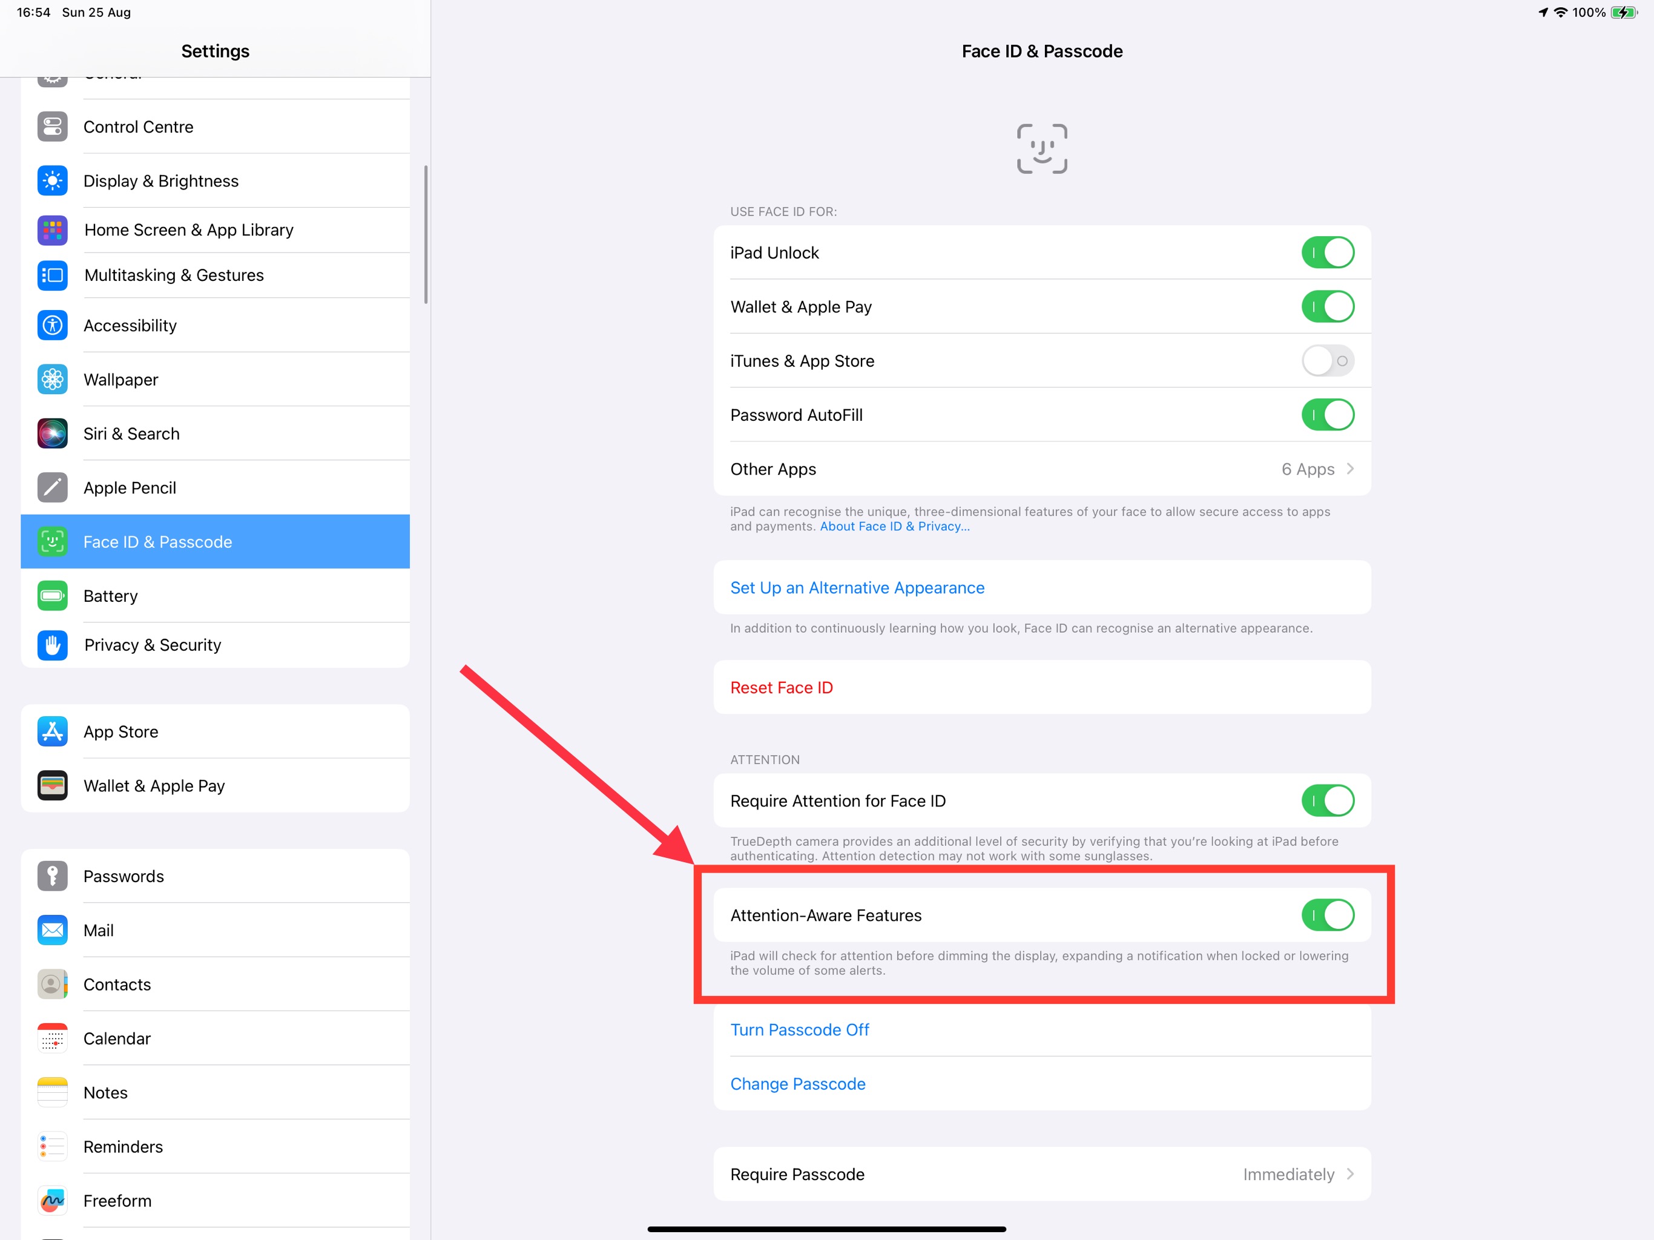Switch off Attention-Aware Features
Image resolution: width=1654 pixels, height=1240 pixels.
click(1327, 915)
